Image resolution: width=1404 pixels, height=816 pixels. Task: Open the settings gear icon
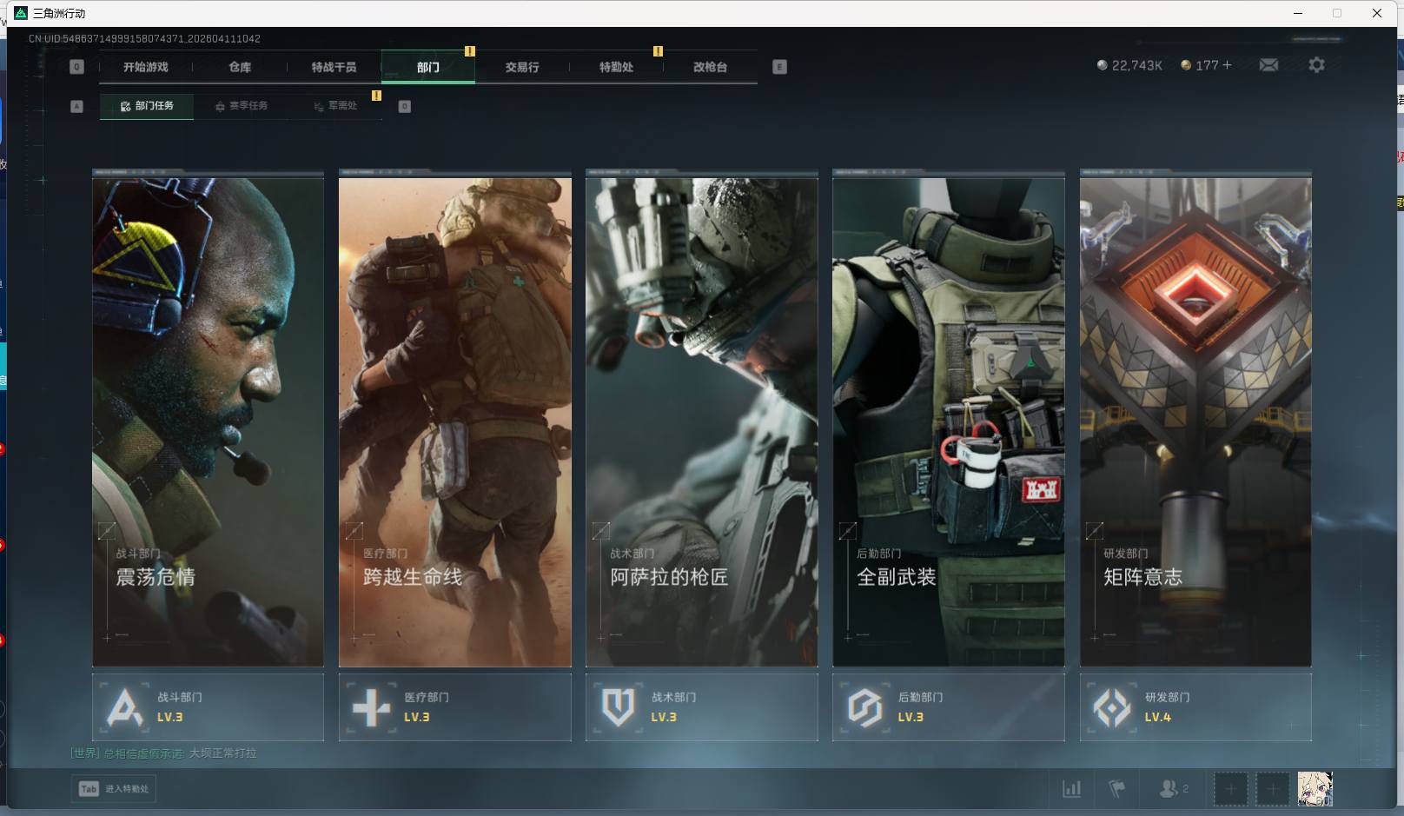1316,65
